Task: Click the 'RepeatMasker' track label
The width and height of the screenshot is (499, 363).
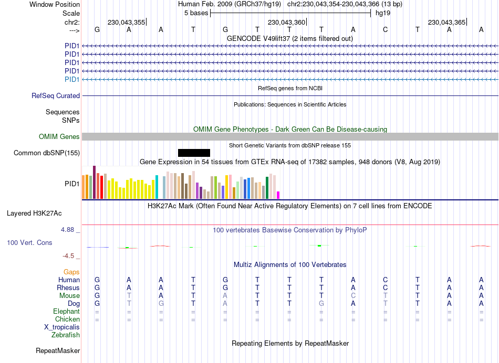Action: [x=58, y=350]
